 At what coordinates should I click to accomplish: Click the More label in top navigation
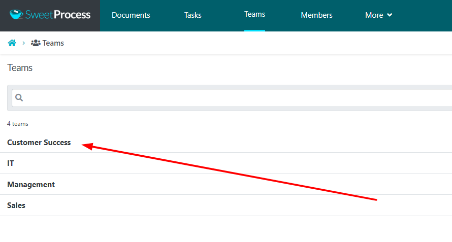point(374,15)
